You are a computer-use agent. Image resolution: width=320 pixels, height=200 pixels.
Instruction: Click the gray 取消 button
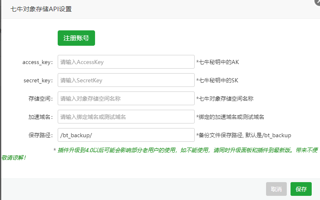(276, 189)
